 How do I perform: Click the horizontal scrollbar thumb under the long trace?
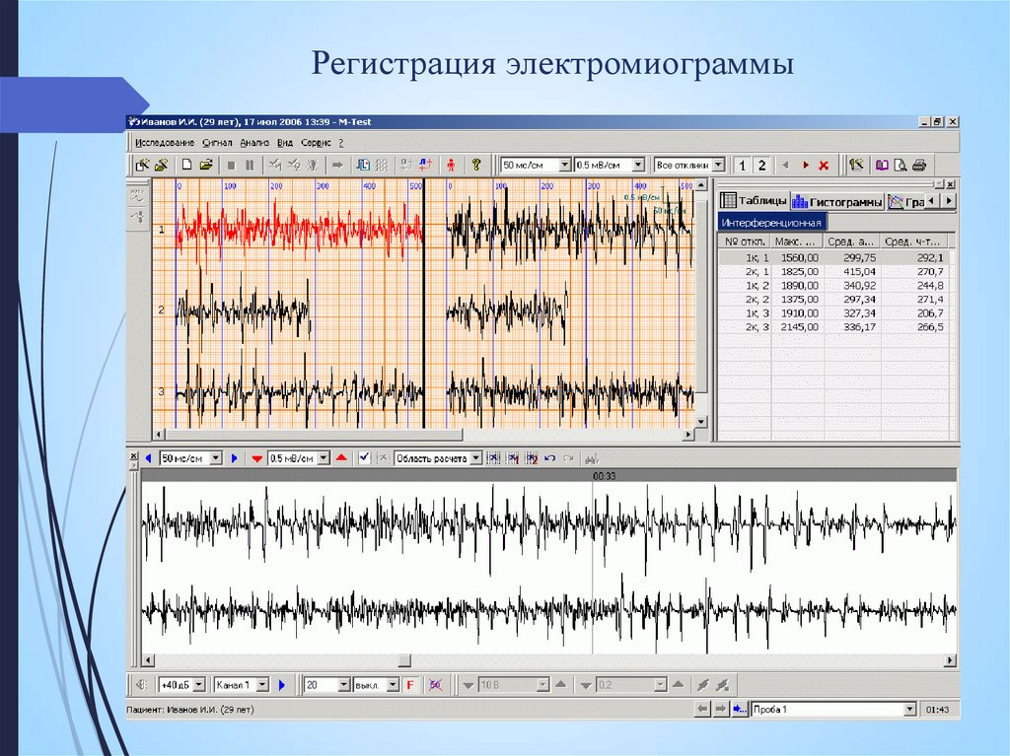404,660
